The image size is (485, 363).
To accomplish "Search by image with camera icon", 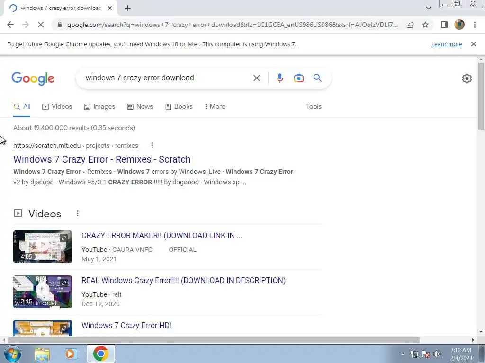I will [298, 78].
